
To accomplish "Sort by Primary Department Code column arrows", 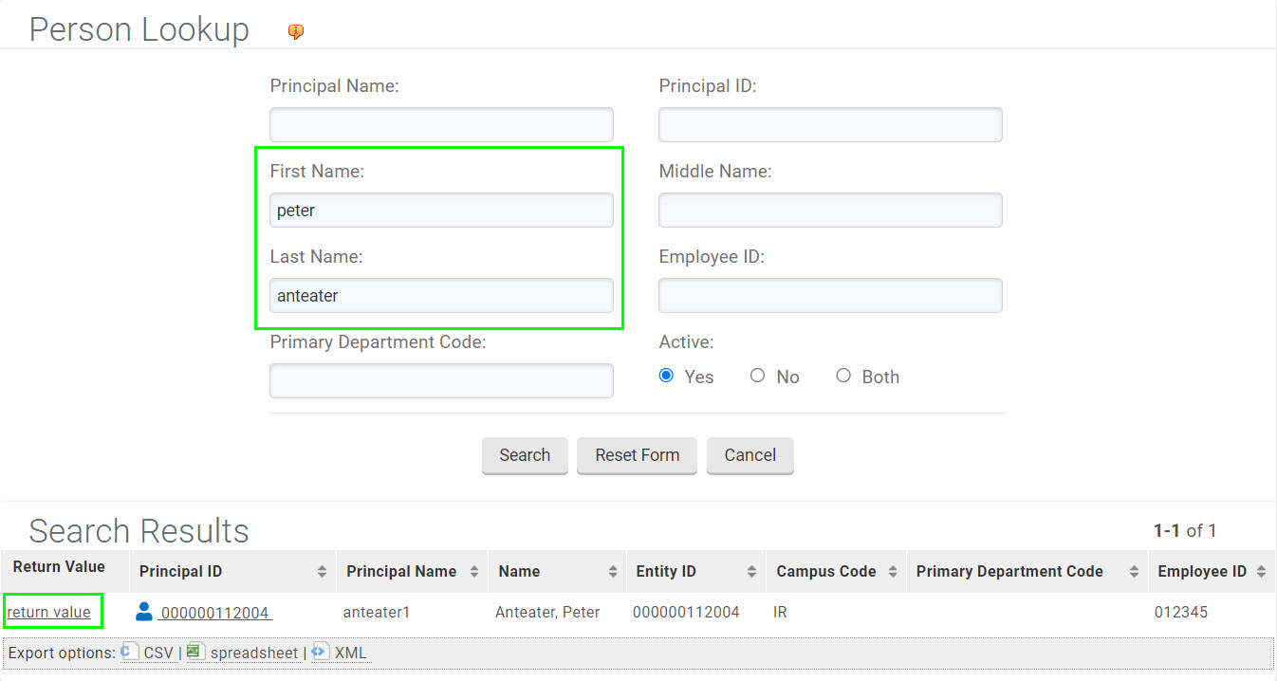I will click(1134, 572).
